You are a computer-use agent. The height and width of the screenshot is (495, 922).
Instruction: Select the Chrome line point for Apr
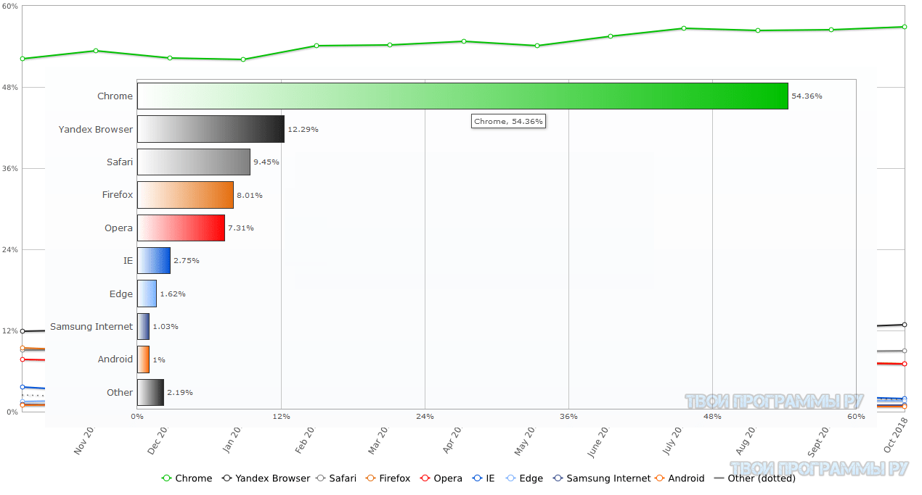tap(463, 41)
